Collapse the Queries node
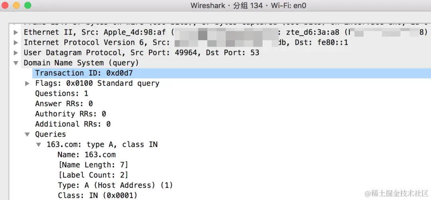431x200 pixels. 27,134
